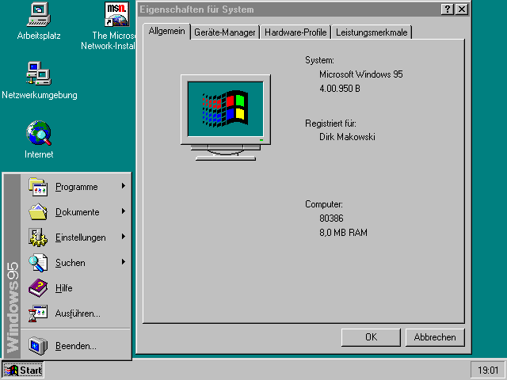The height and width of the screenshot is (380, 507).
Task: Select the MSN Network-Install shortcut icon
Action: coord(116,14)
